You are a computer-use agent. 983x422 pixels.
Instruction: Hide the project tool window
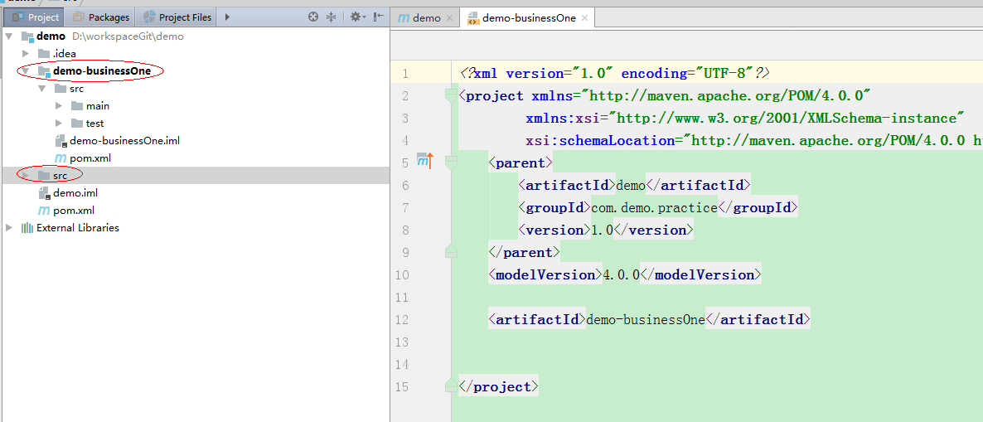378,17
